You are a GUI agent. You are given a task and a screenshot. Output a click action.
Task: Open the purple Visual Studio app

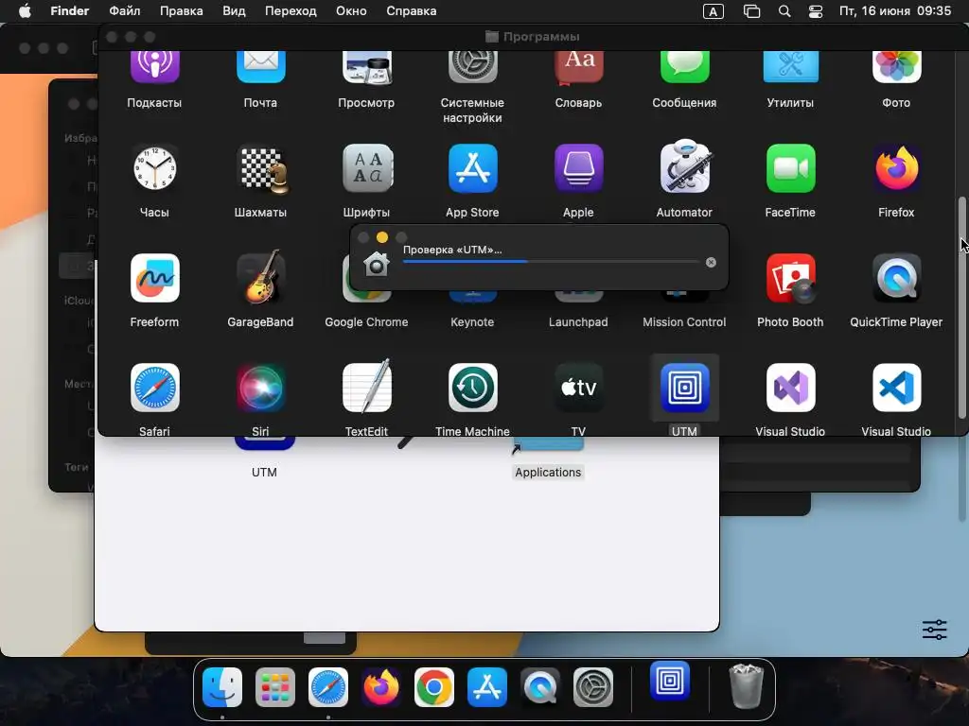791,388
